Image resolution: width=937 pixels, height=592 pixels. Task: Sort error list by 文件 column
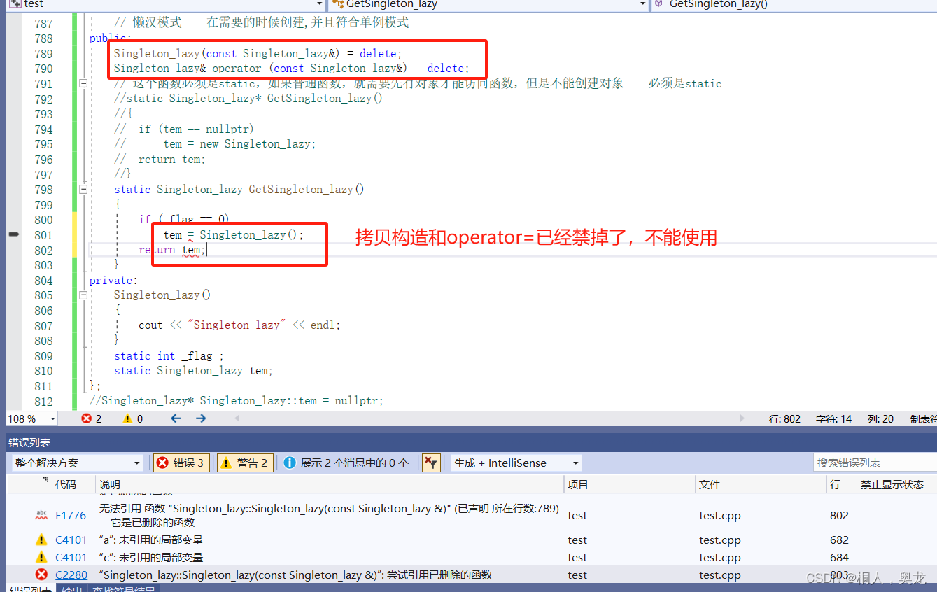(761, 484)
